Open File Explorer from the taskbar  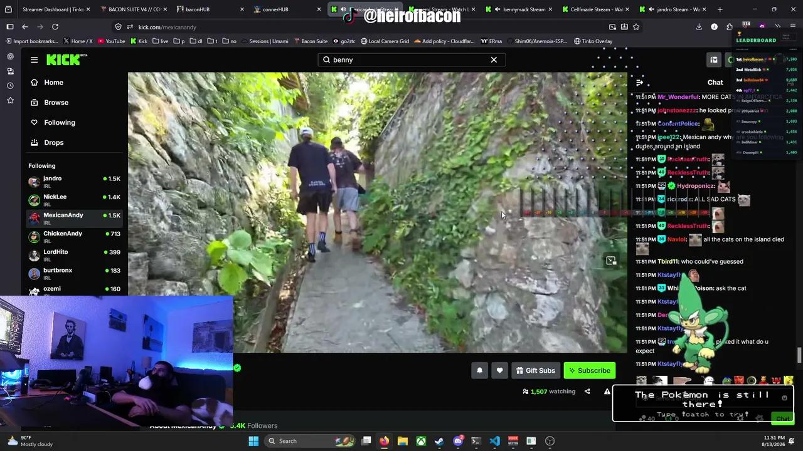(403, 441)
